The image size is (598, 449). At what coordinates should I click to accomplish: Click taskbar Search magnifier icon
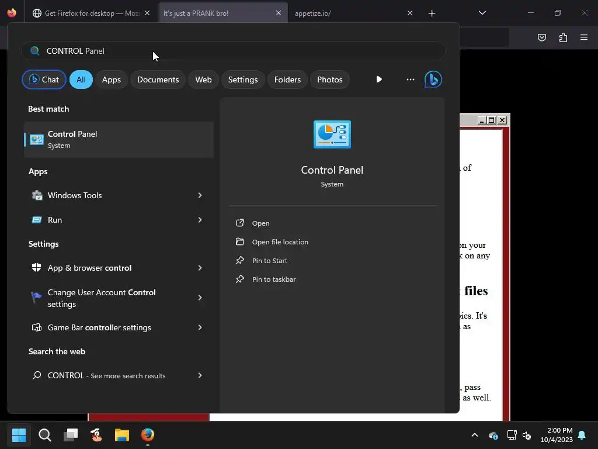click(44, 434)
